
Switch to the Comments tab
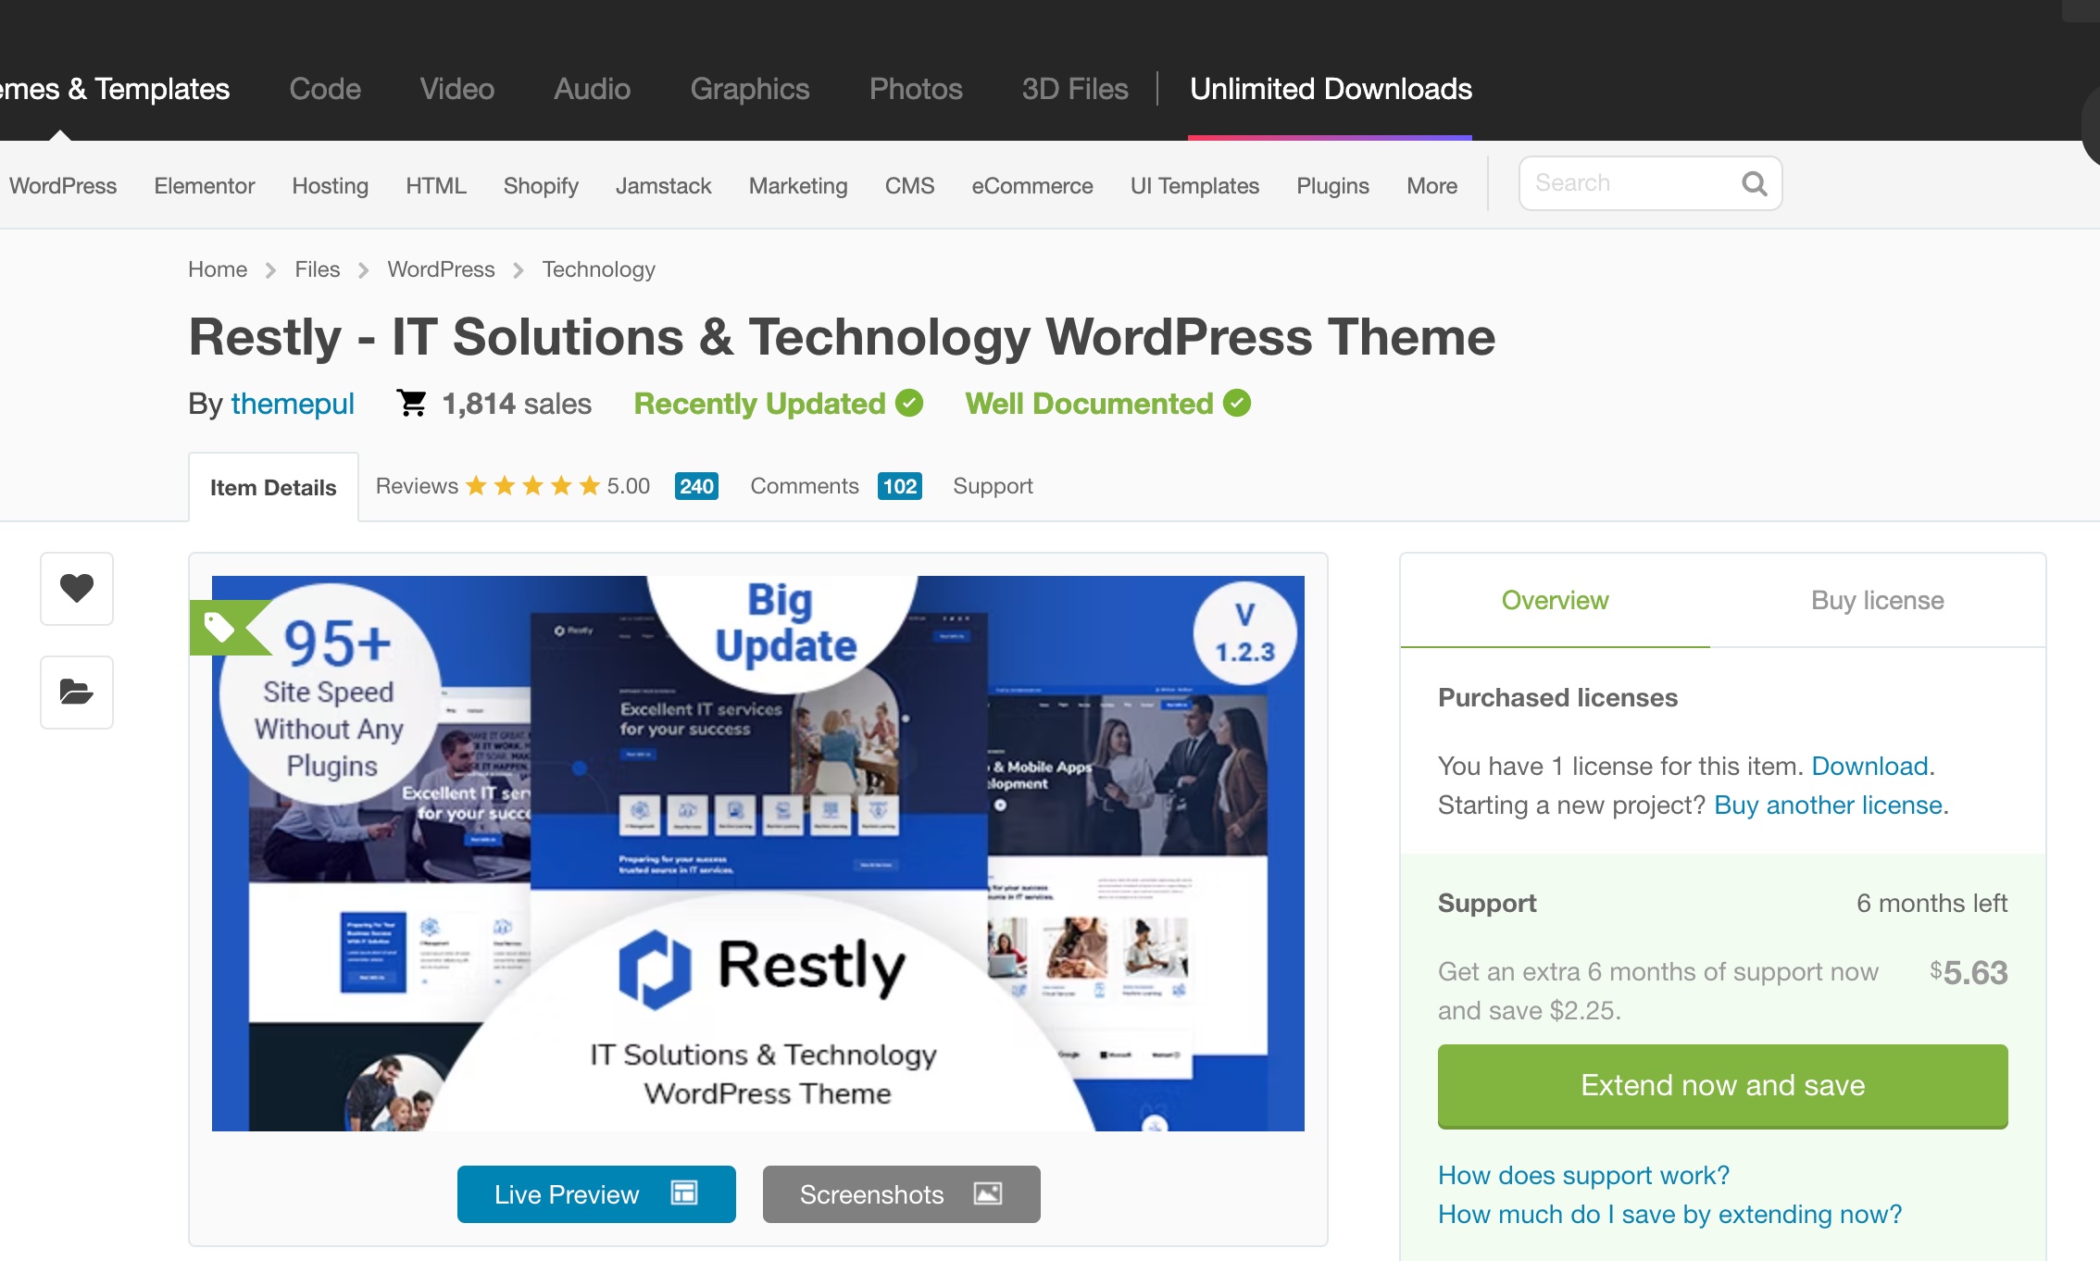(805, 486)
